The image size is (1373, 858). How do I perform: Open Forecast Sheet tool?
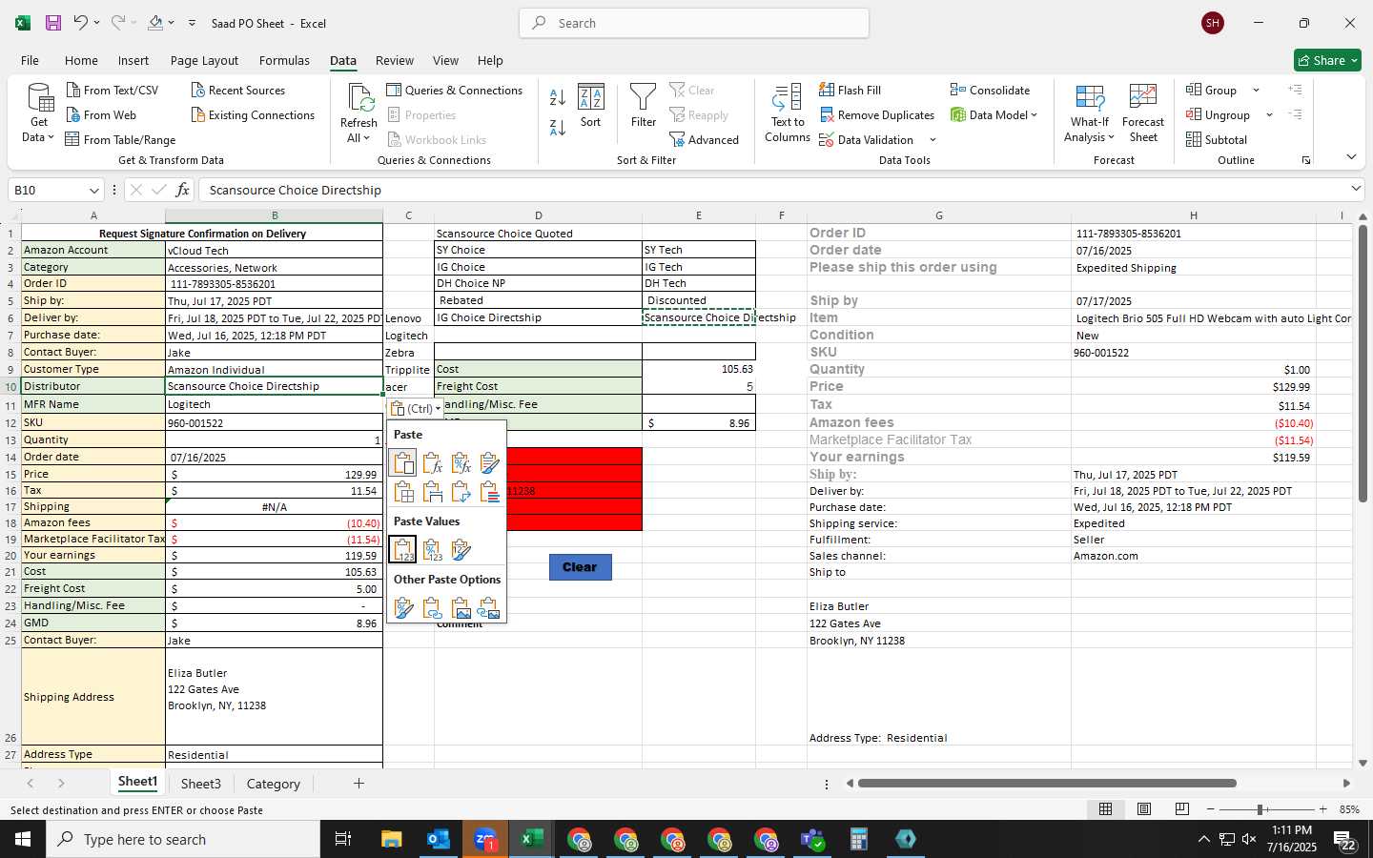(x=1143, y=113)
